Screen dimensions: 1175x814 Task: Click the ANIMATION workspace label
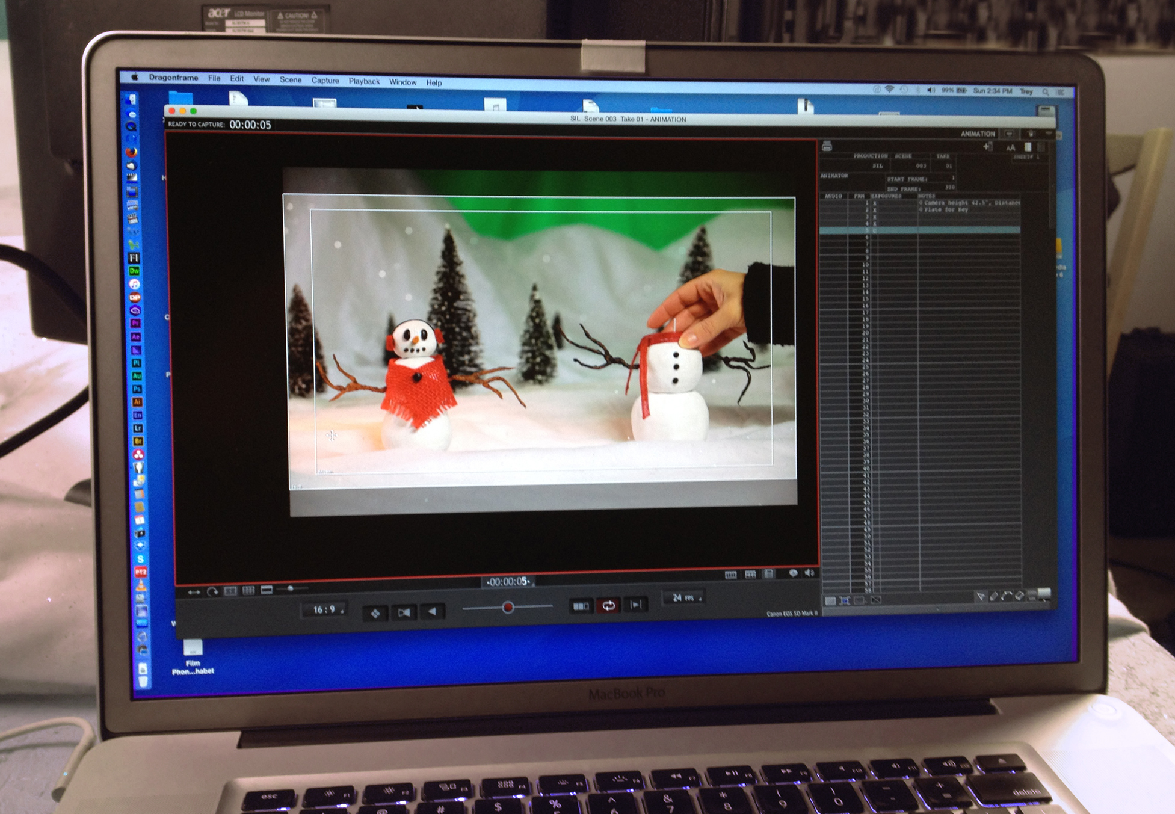pyautogui.click(x=978, y=134)
